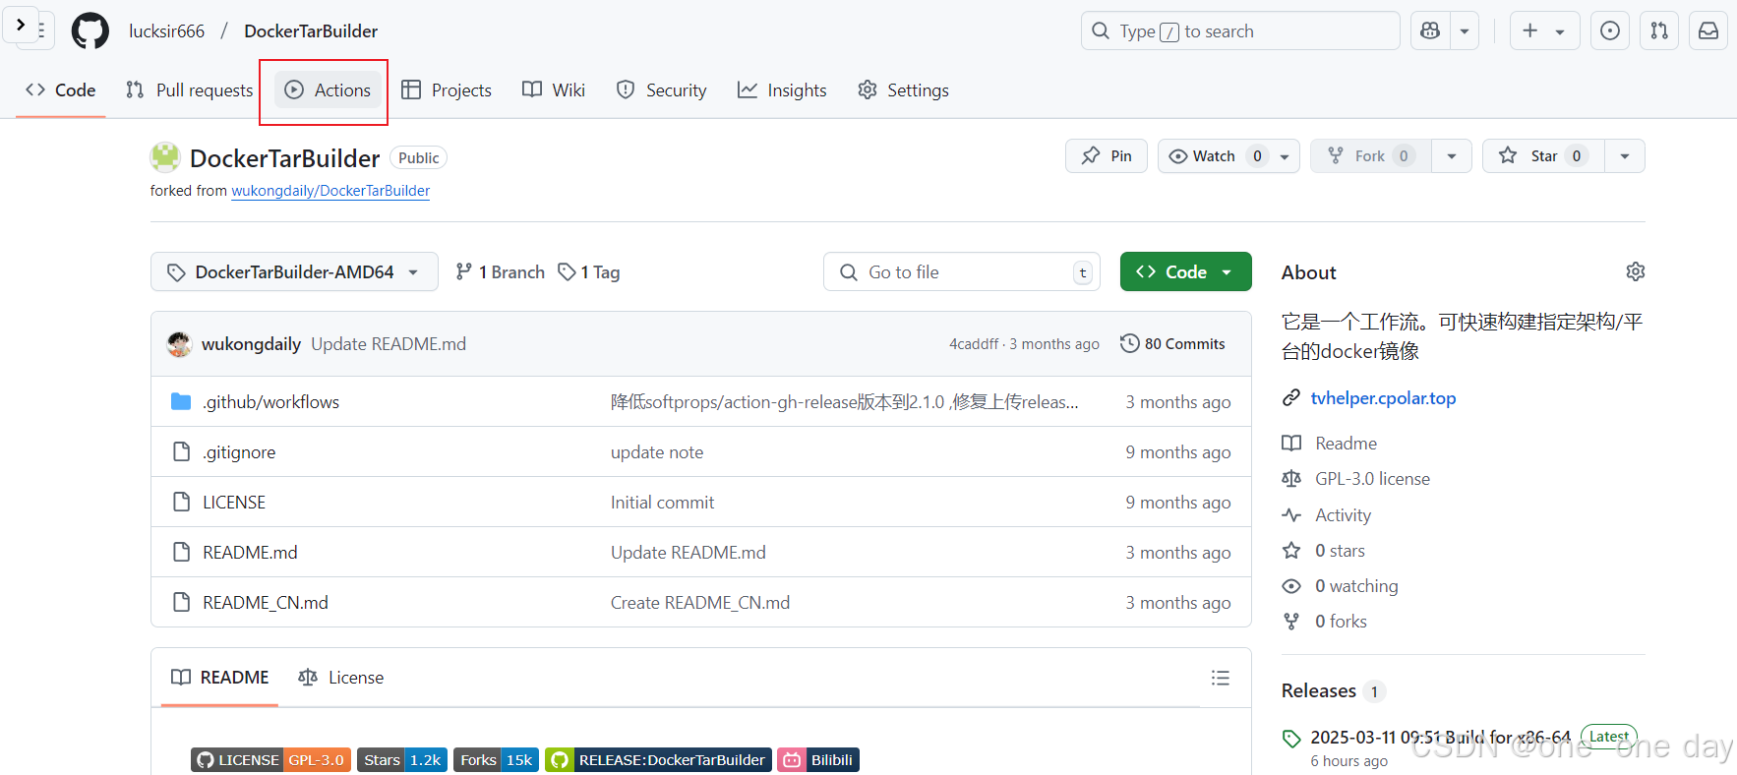The width and height of the screenshot is (1737, 775).
Task: Open the .gitignore file
Action: click(239, 451)
